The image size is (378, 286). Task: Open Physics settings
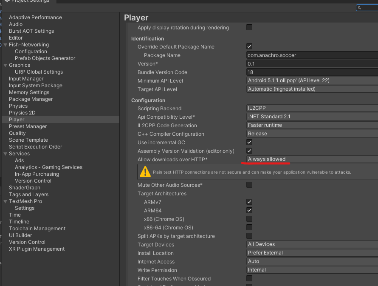coord(18,106)
